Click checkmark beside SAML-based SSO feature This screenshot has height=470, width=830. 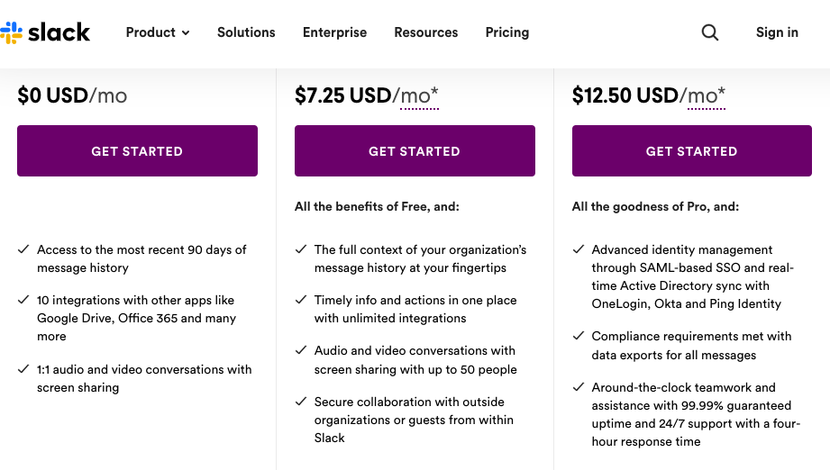[579, 249]
